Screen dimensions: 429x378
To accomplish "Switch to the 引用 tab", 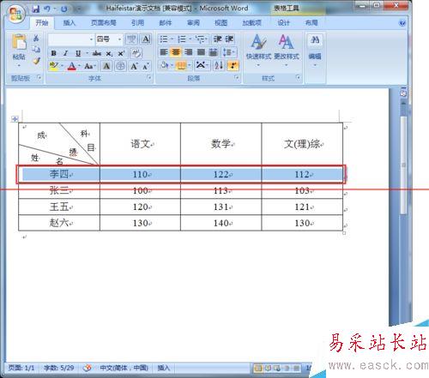I will point(137,23).
